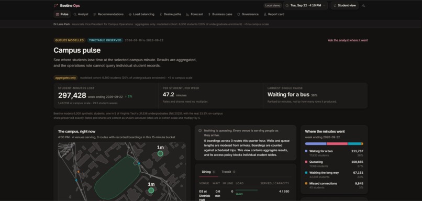Image resolution: width=422 pixels, height=201 pixels.
Task: Click the Pulse map icon in navigation
Action: (57, 14)
